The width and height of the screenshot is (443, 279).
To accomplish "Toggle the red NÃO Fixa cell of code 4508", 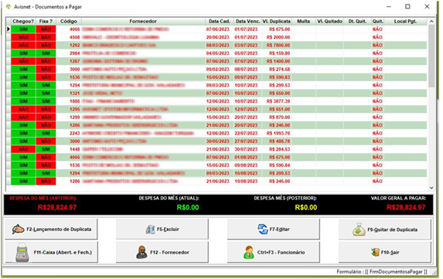I will tap(46, 37).
